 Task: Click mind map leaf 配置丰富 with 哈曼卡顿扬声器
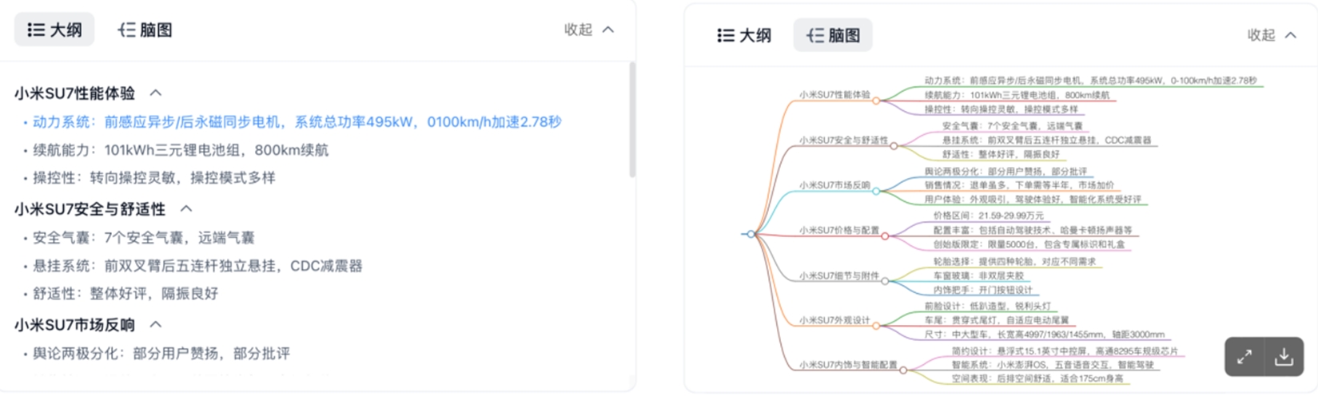click(x=1033, y=230)
